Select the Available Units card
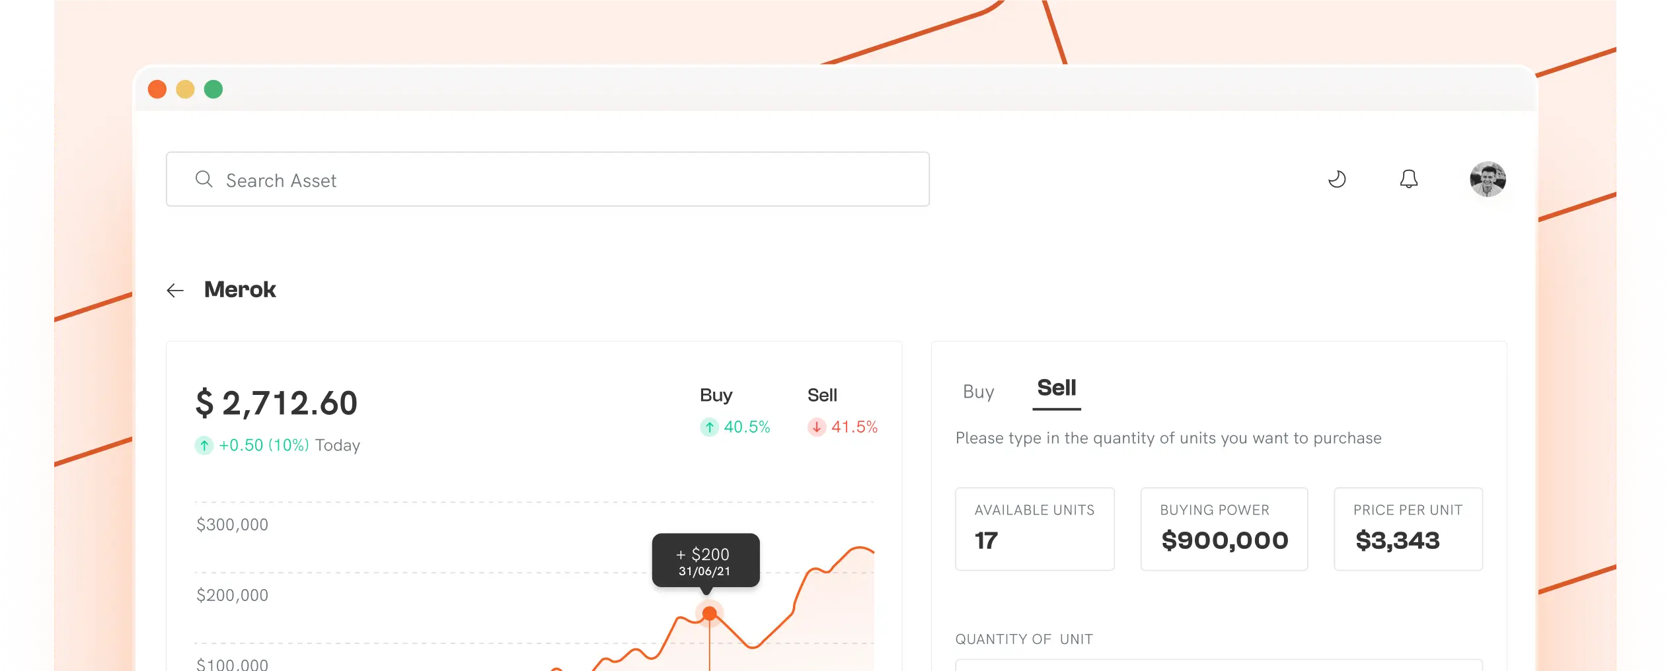The width and height of the screenshot is (1668, 671). 1034,529
